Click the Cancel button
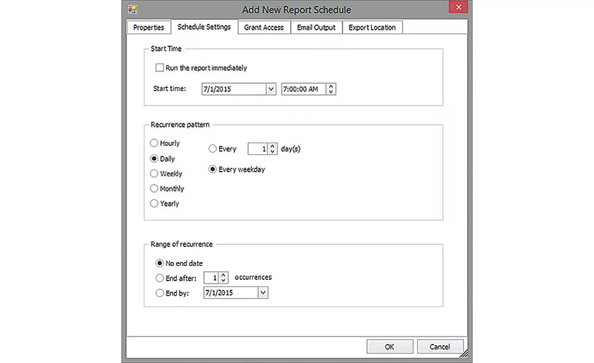594x363 pixels. pyautogui.click(x=440, y=346)
